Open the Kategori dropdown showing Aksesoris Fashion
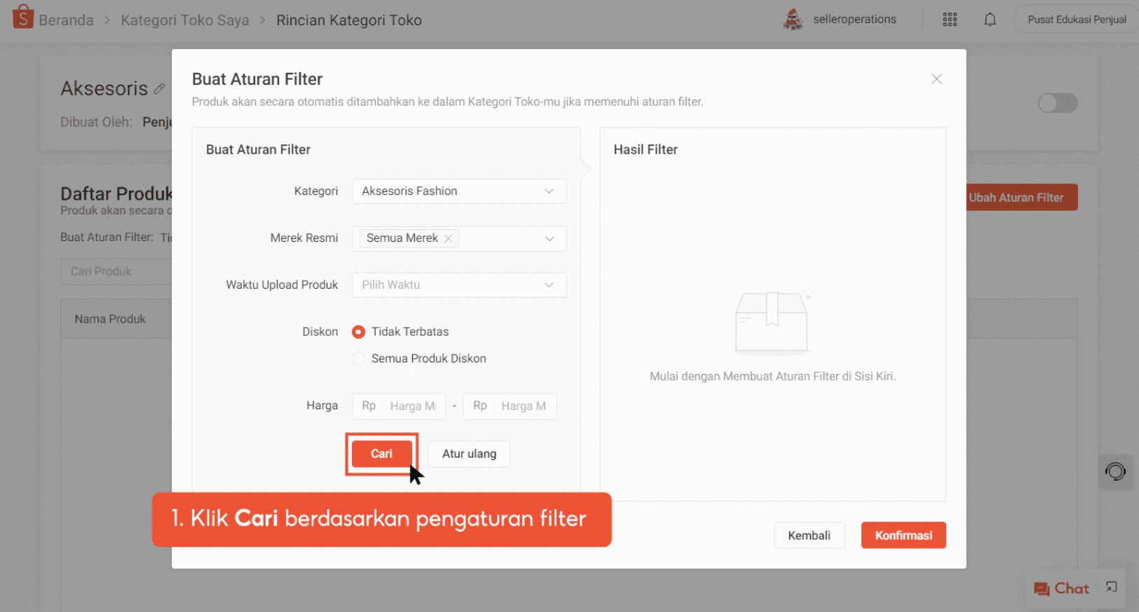Viewport: 1139px width, 612px height. [459, 191]
